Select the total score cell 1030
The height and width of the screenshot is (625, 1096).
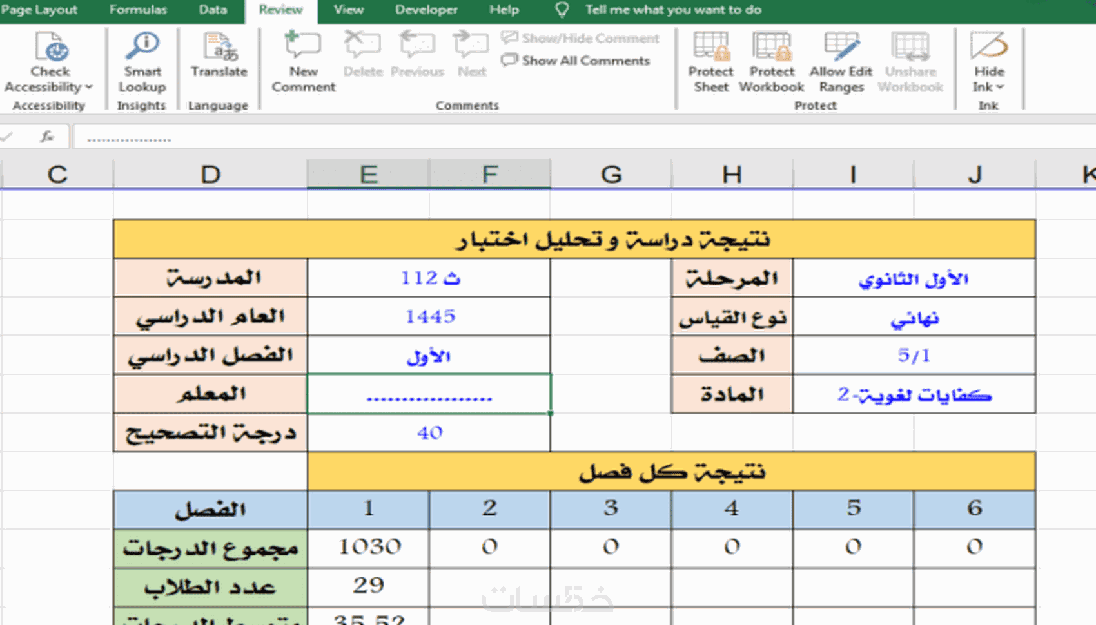369,548
